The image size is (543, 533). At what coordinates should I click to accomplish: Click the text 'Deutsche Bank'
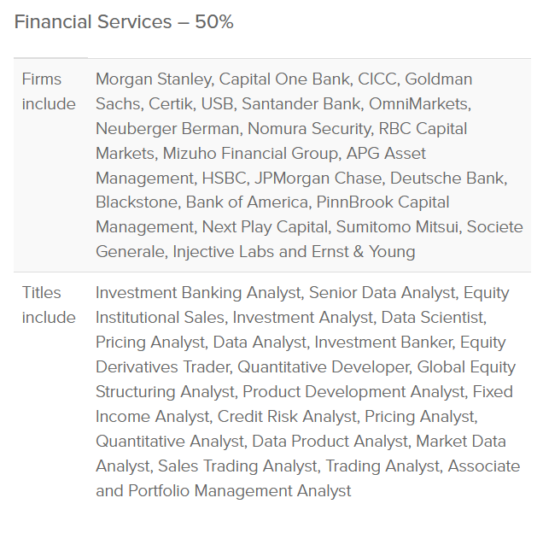[447, 179]
